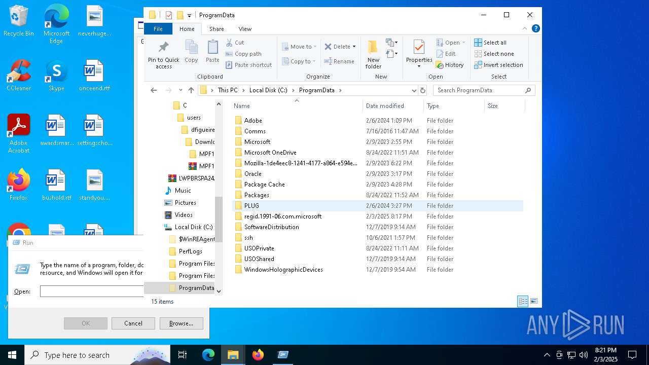Click Cancel in Run dialog

(133, 323)
